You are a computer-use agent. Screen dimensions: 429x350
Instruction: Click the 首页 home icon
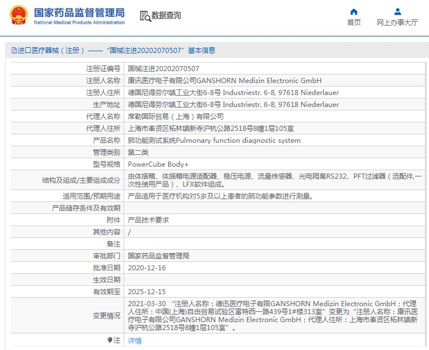(x=354, y=12)
